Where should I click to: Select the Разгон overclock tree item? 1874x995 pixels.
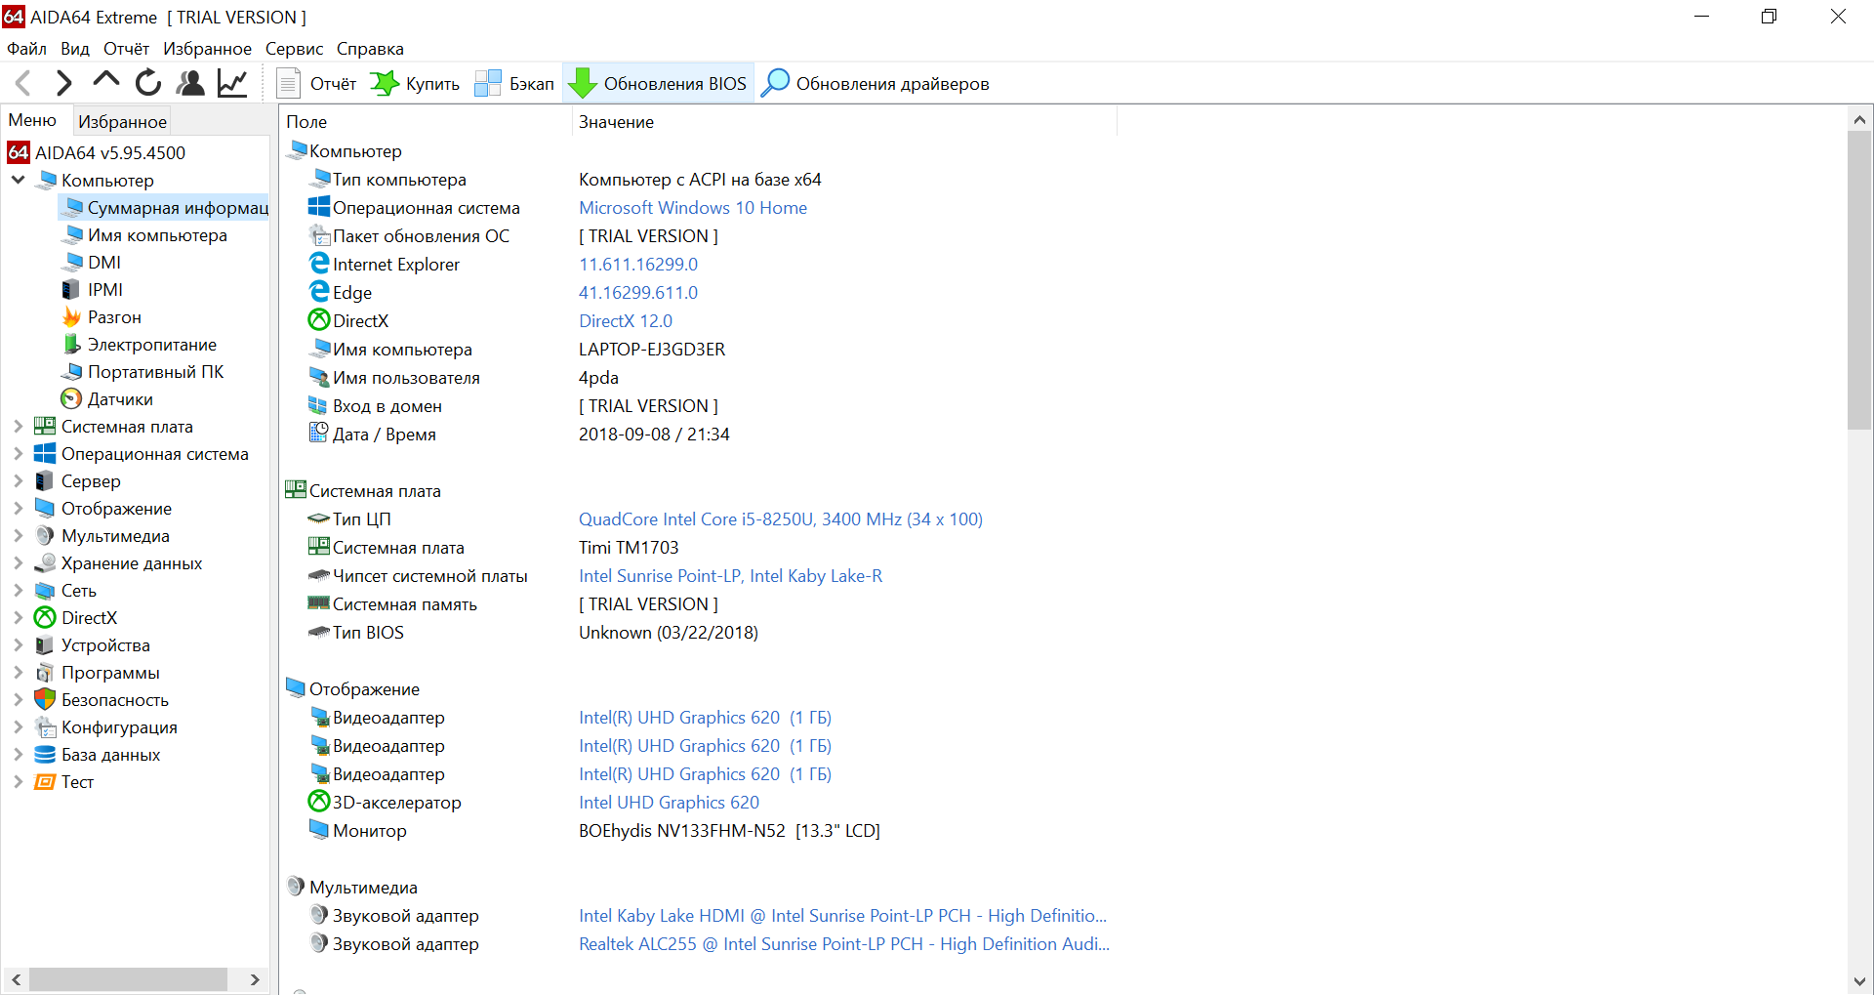102,317
